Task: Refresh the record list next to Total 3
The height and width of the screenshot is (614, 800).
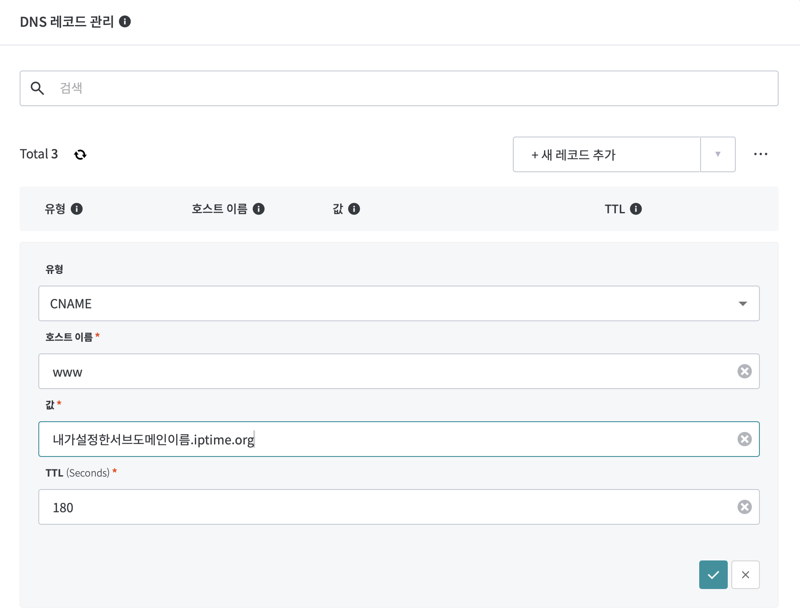Action: point(80,154)
